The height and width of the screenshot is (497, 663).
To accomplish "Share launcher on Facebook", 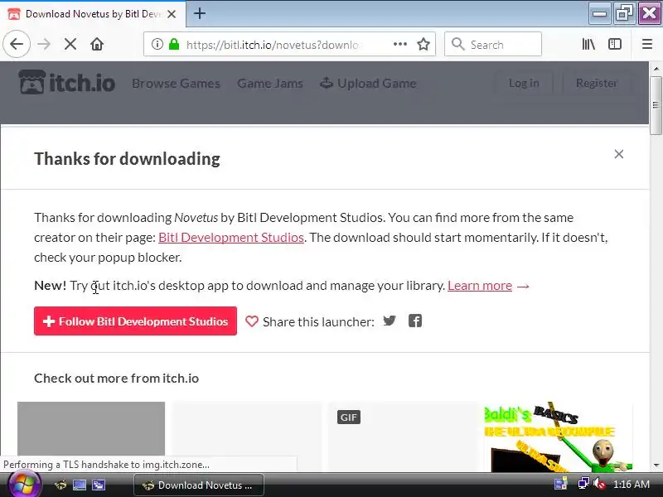I will [415, 321].
